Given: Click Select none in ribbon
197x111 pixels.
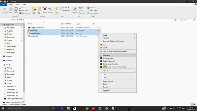Looking at the screenshot, I should [92, 10].
